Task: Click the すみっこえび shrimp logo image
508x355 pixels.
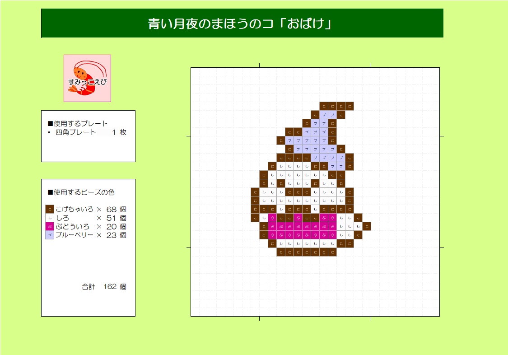Action: click(88, 79)
